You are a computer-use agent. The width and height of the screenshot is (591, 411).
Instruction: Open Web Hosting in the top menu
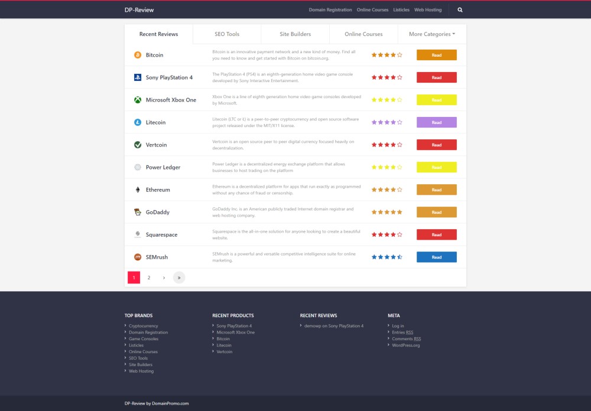click(x=428, y=10)
